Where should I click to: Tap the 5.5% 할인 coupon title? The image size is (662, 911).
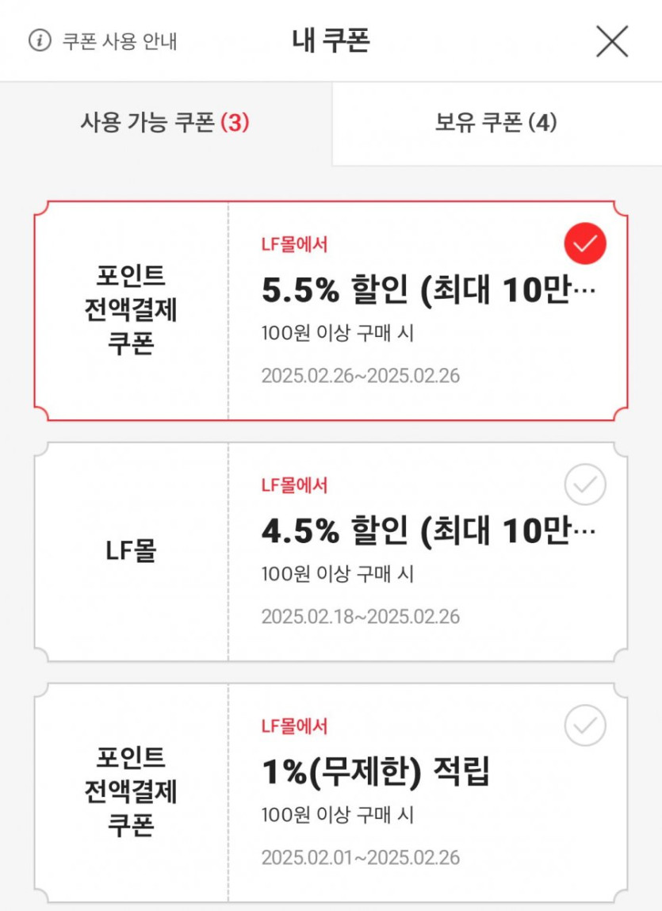tap(428, 291)
